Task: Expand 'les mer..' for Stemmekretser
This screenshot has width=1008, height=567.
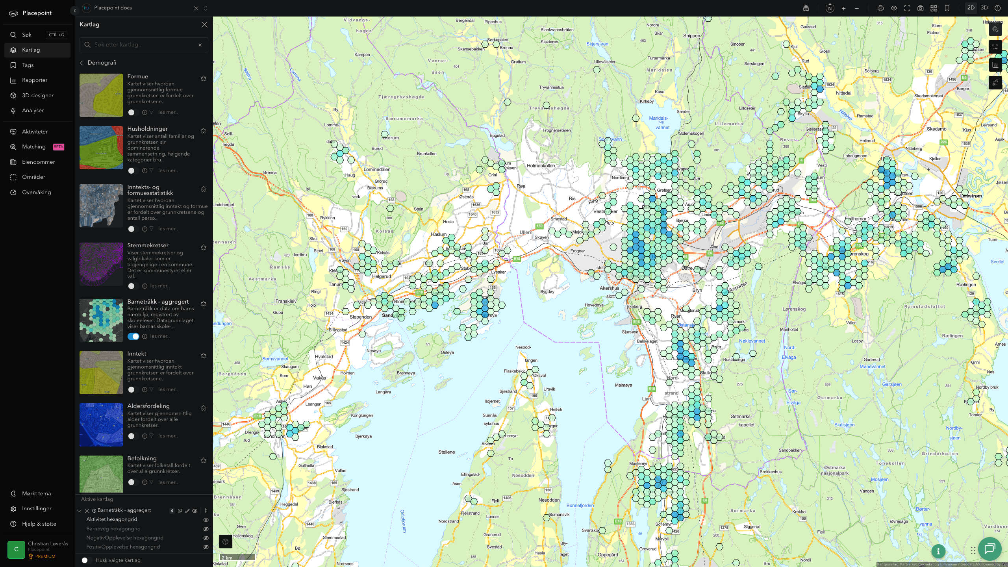Action: point(160,286)
